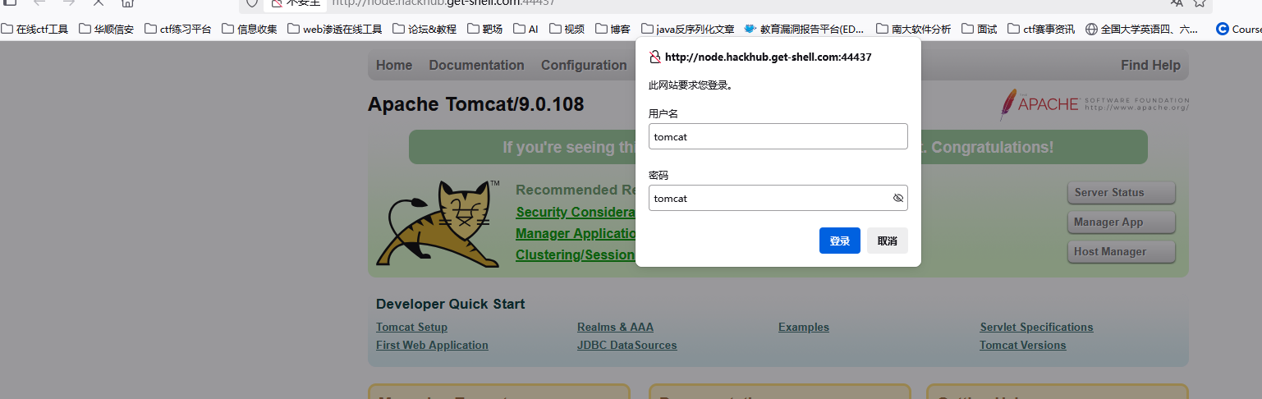Viewport: 1262px width, 399px height.
Task: Open Configuration in Tomcat navigation
Action: click(x=584, y=65)
